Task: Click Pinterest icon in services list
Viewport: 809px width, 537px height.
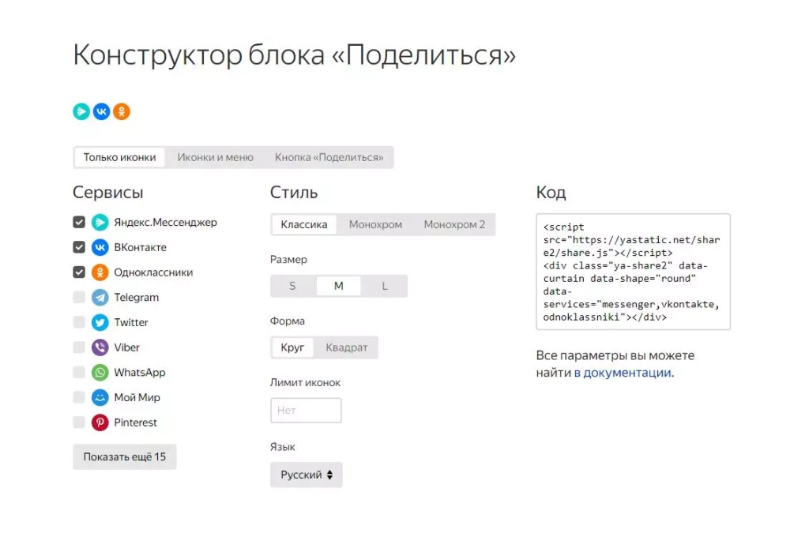Action: (100, 422)
